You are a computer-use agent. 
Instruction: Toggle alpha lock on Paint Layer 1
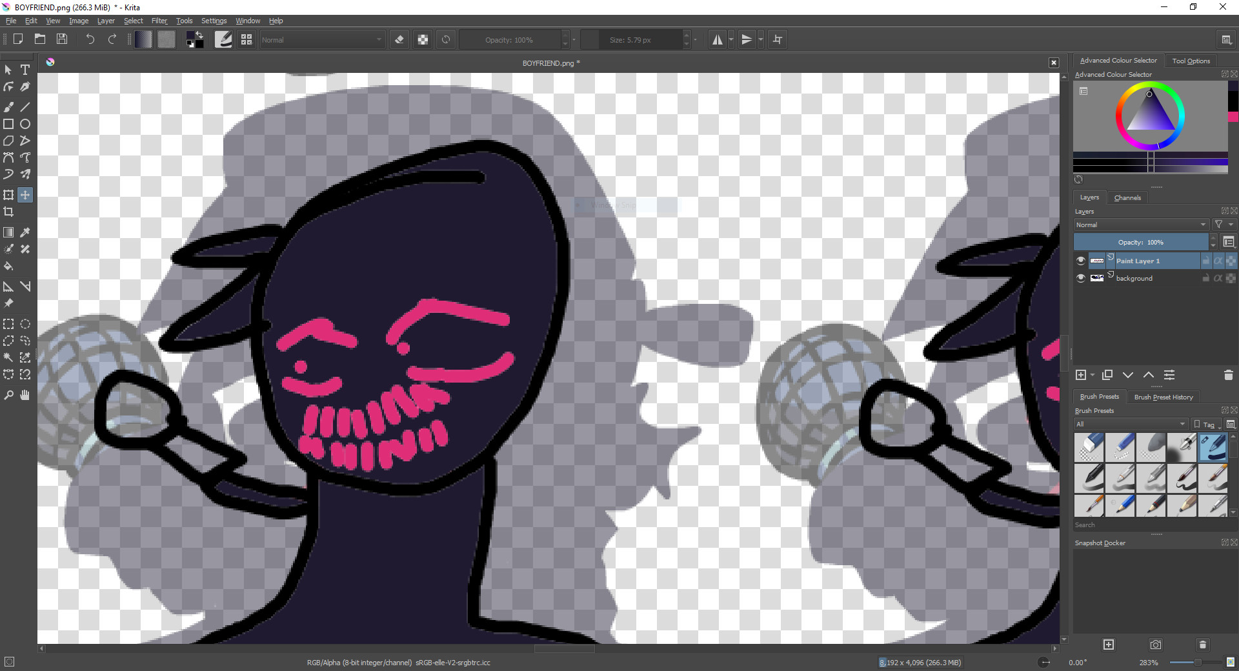[1218, 261]
